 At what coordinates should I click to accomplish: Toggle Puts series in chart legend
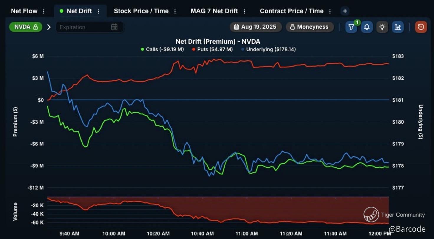pyautogui.click(x=212, y=49)
